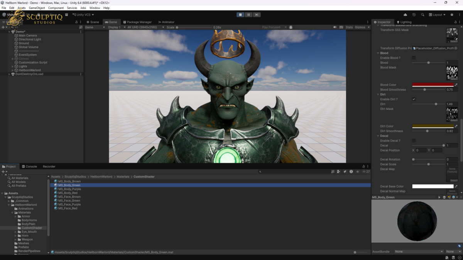This screenshot has width=463, height=260.
Task: Click the Dirt Color eyedropper
Action: [x=456, y=126]
